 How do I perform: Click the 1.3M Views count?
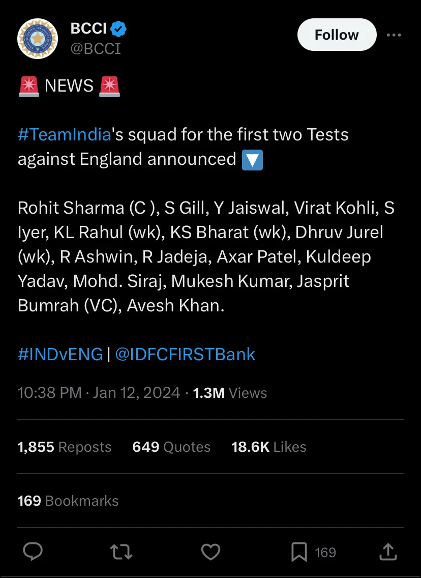coord(230,393)
